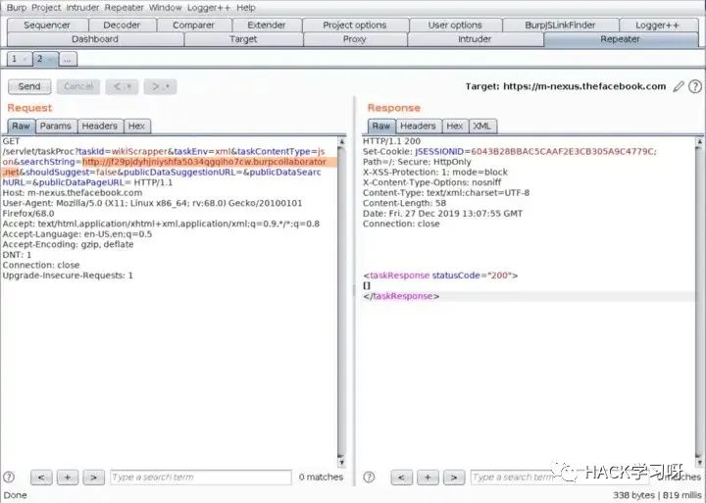
Task: Open new Repeater tab with '...' tab
Action: tap(68, 59)
